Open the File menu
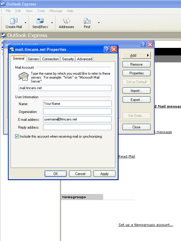 pyautogui.click(x=8, y=11)
